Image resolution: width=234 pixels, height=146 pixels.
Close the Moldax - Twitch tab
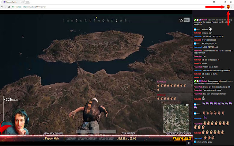tap(23, 2)
